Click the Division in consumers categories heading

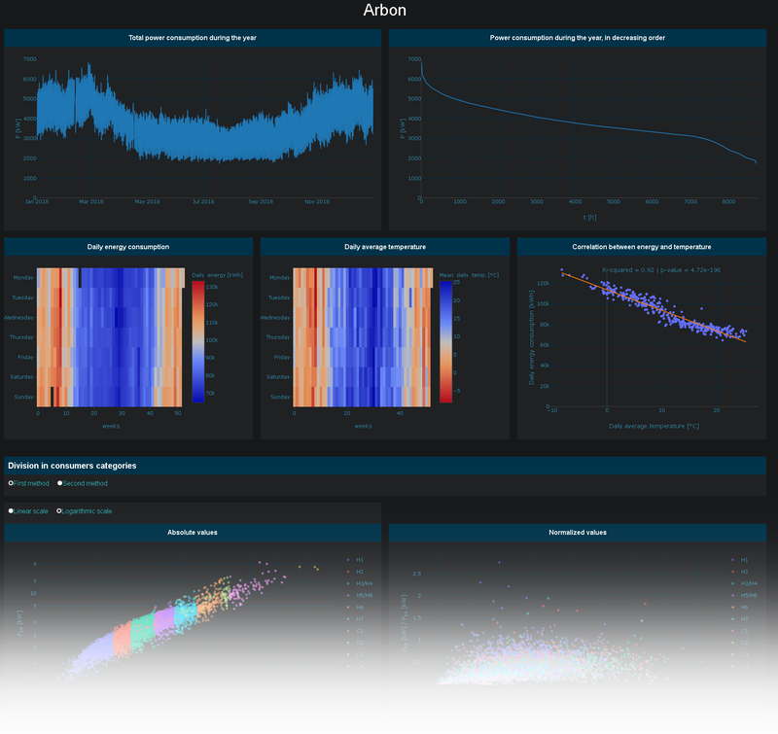[72, 466]
